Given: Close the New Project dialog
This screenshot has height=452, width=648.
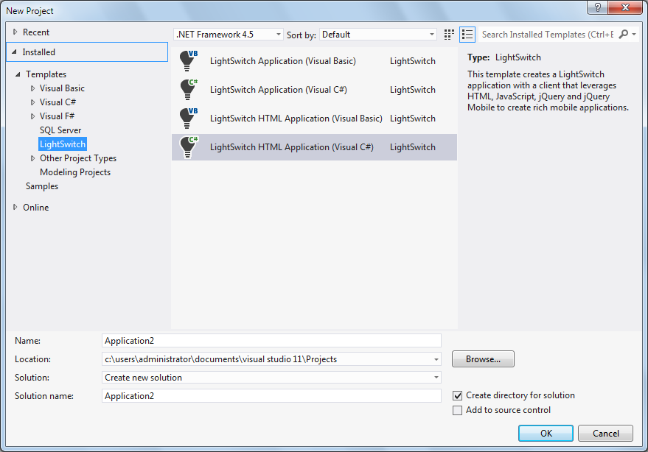Looking at the screenshot, I should point(626,7).
